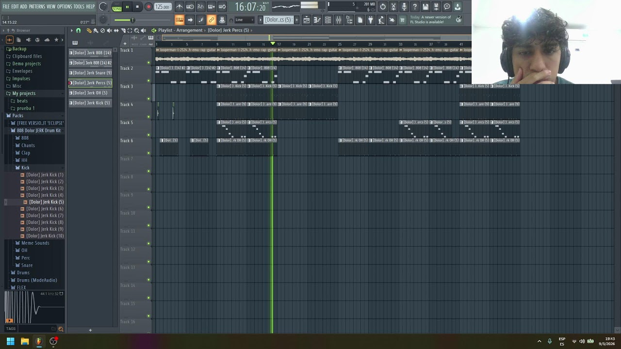The height and width of the screenshot is (349, 621).
Task: Open the Playlist options menu arrow
Action: coord(71,31)
